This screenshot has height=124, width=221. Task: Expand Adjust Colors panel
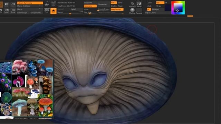[x=158, y=13]
